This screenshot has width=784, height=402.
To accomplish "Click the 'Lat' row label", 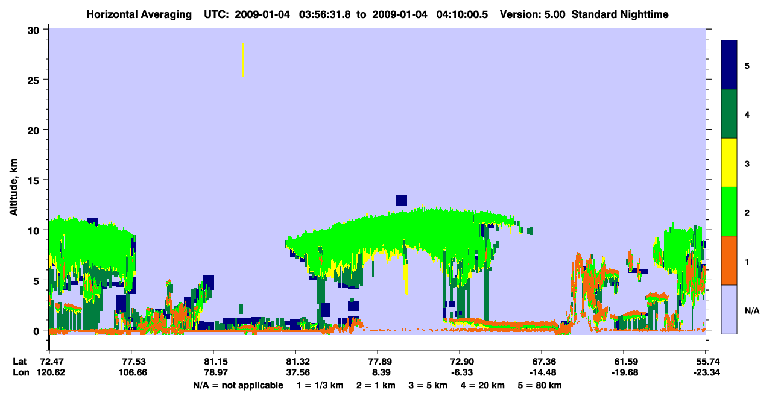I will (20, 362).
